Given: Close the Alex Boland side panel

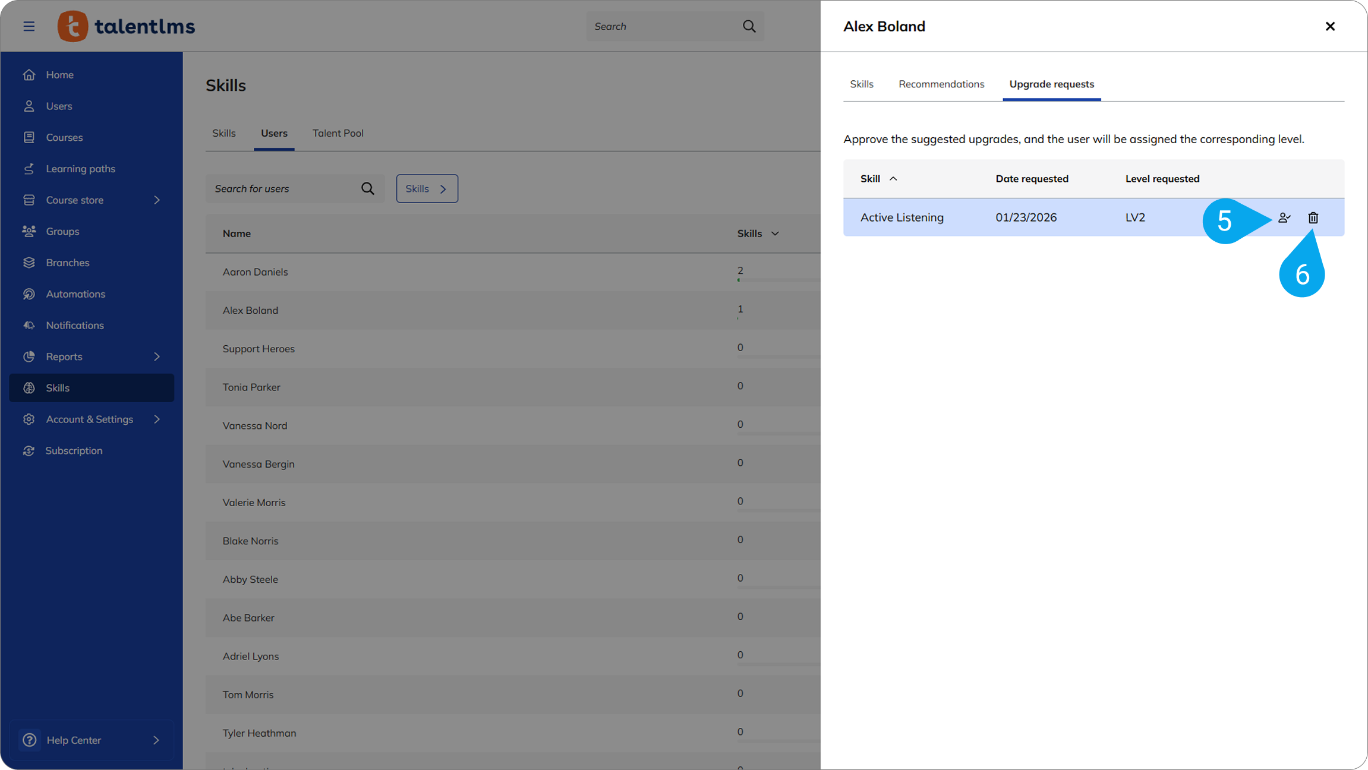Looking at the screenshot, I should 1330,26.
